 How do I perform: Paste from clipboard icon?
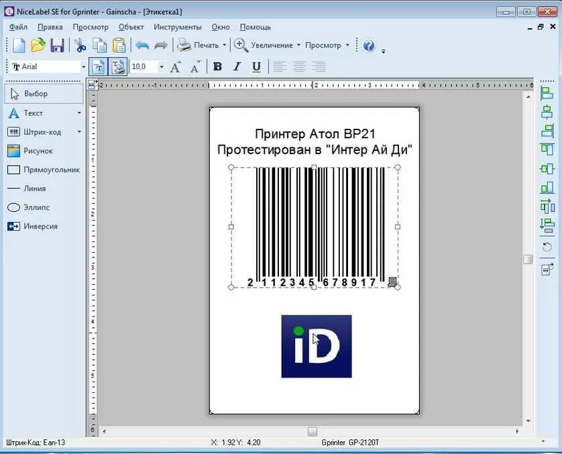click(119, 46)
